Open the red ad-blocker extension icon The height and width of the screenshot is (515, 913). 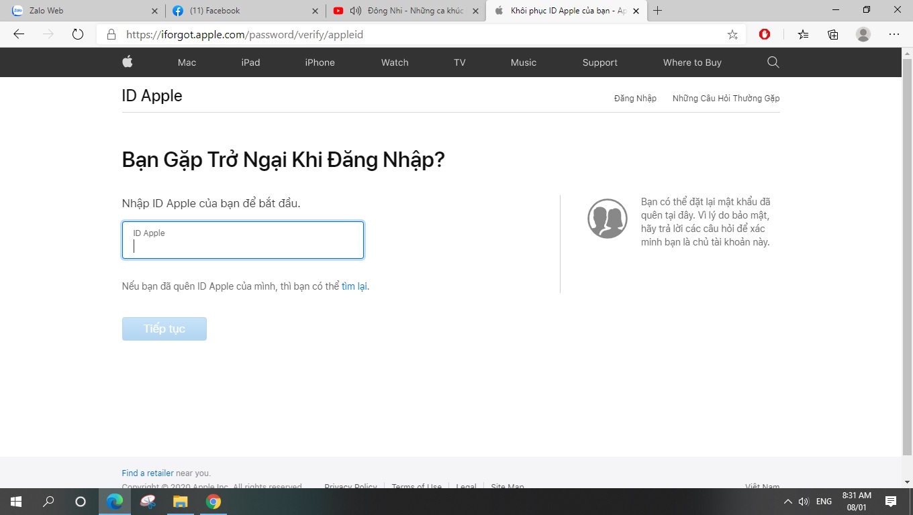click(x=765, y=34)
